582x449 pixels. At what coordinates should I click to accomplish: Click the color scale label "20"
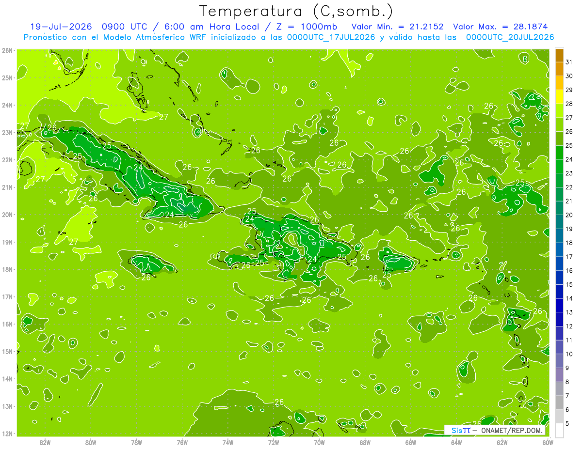[x=569, y=215]
